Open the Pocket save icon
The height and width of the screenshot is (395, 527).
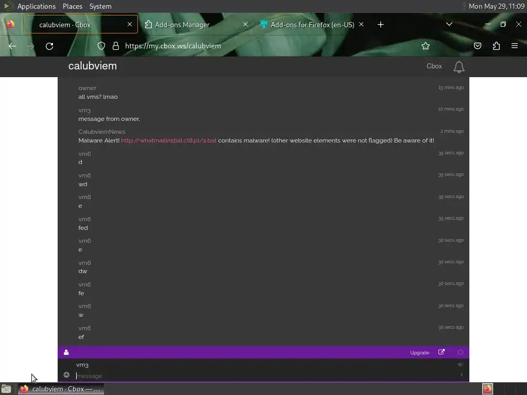click(x=477, y=46)
